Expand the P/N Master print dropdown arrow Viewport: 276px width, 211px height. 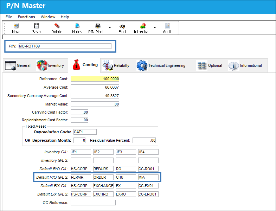click(110, 27)
